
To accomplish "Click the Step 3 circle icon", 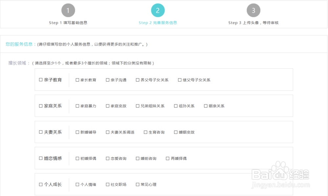I will [x=253, y=10].
